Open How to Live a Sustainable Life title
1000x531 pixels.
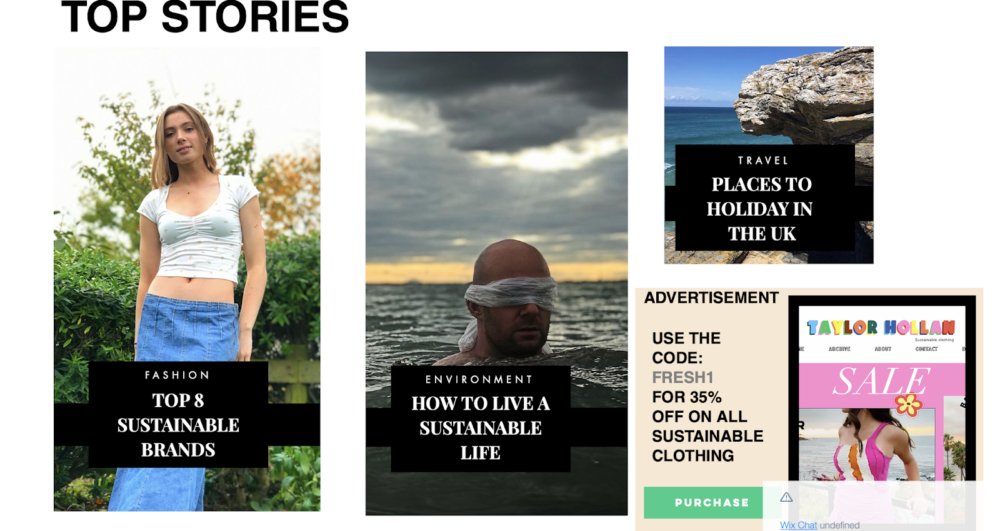pyautogui.click(x=481, y=428)
